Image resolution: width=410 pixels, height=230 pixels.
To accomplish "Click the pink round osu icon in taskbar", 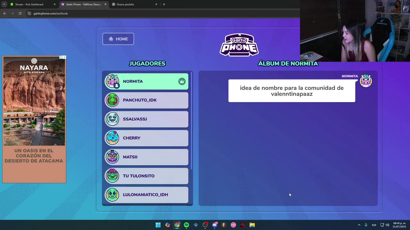I will point(234,225).
